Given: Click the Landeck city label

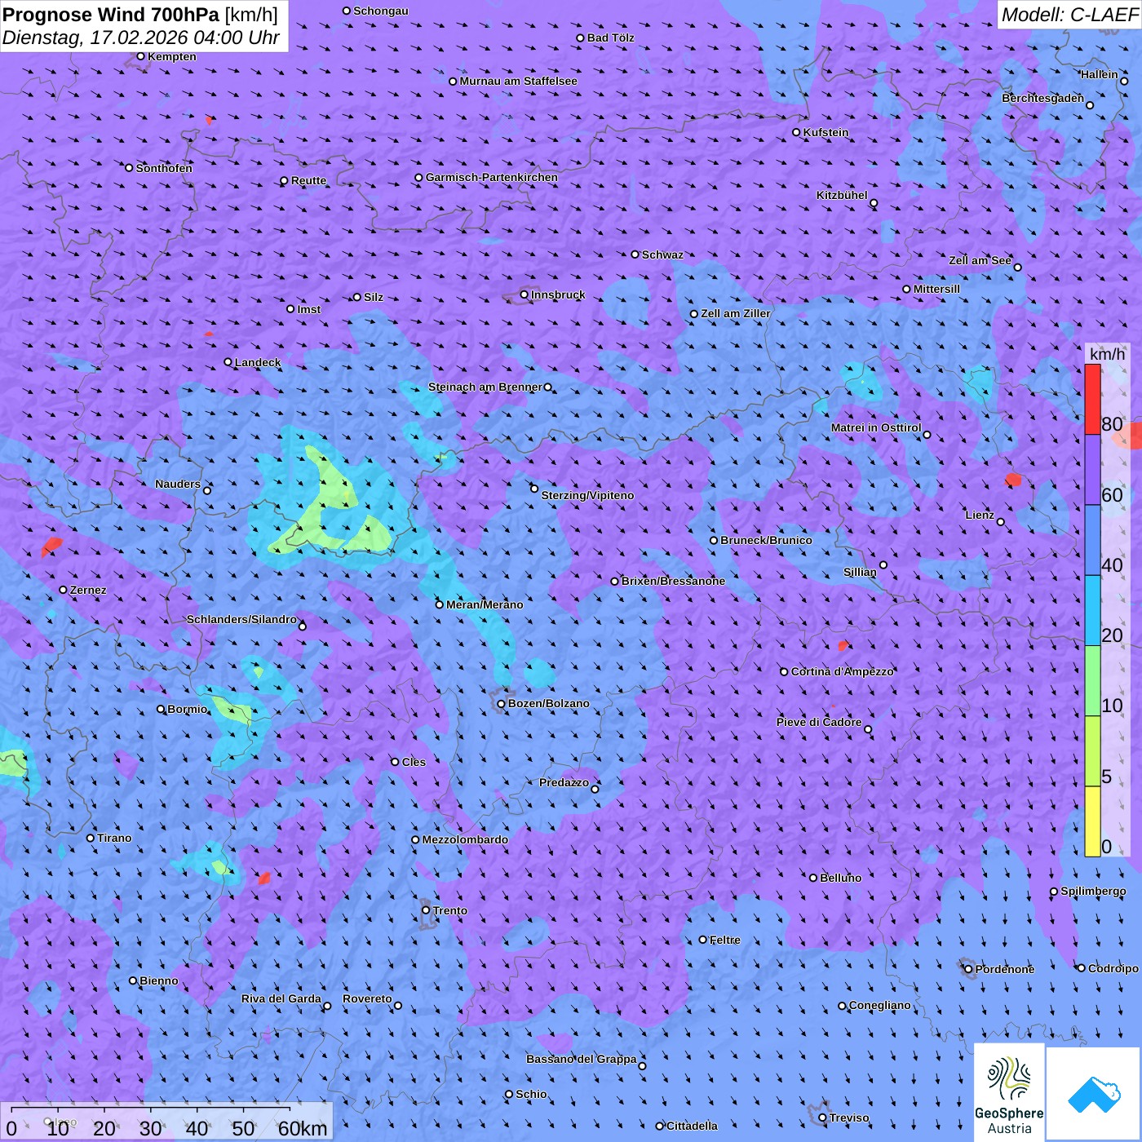Looking at the screenshot, I should click(257, 362).
